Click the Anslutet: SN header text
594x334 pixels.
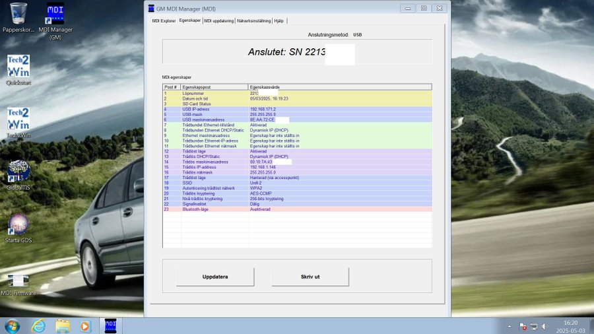pyautogui.click(x=287, y=52)
